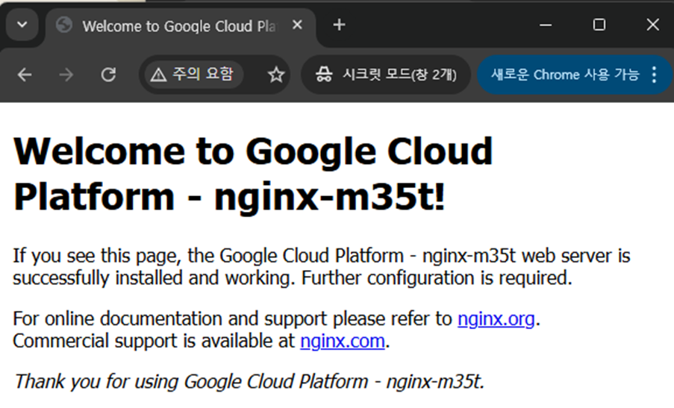Open Chrome three-dot menu
Viewport: 674px width, 408px height.
pos(654,75)
